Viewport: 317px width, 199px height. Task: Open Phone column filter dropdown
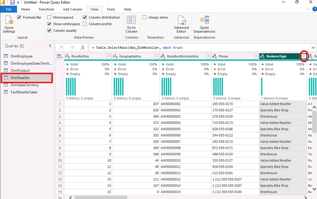point(256,56)
